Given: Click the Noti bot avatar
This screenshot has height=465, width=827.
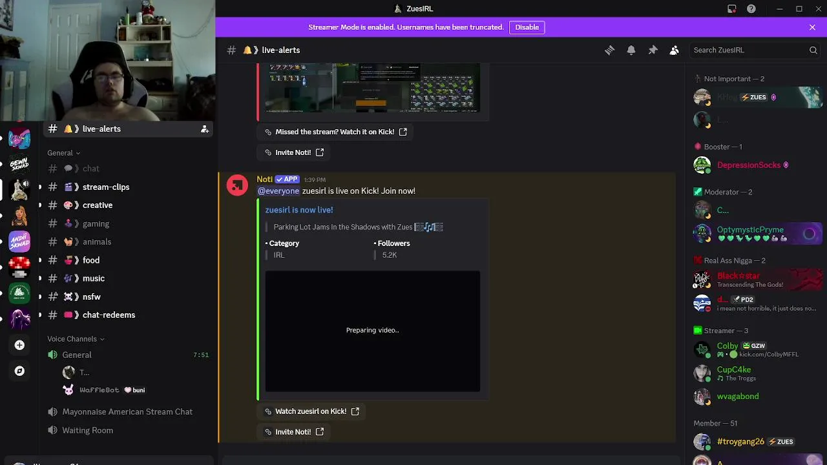Looking at the screenshot, I should click(237, 185).
